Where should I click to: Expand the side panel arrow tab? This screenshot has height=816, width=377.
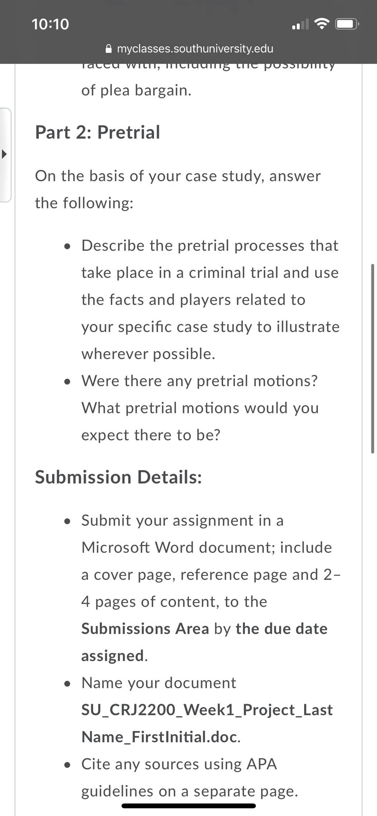[x=5, y=155]
